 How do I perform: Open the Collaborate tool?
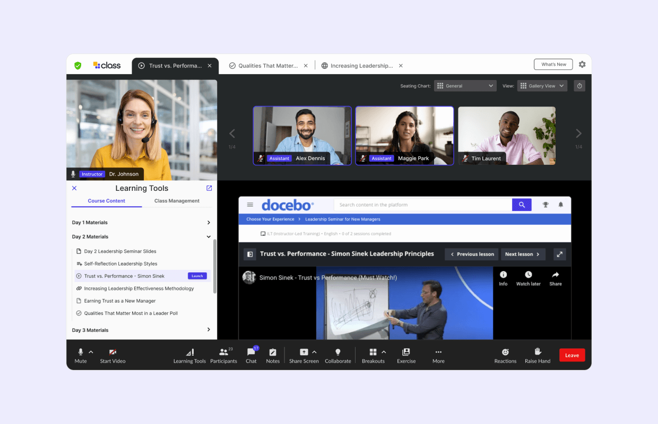(x=338, y=355)
